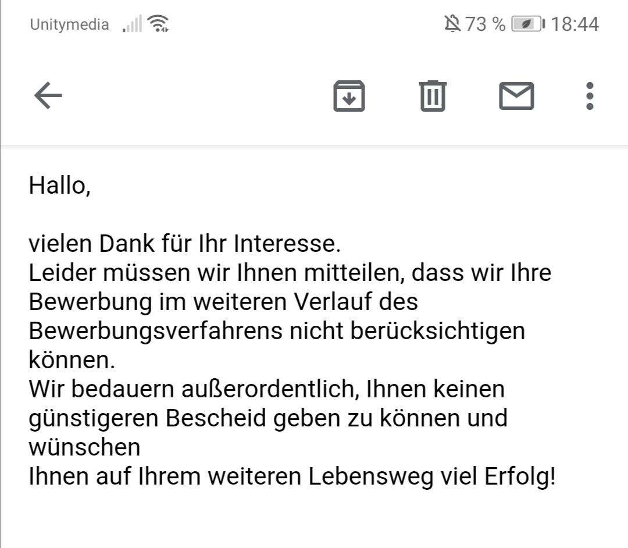Tap the mobile signal strength bars
This screenshot has height=548, width=628.
[132, 24]
